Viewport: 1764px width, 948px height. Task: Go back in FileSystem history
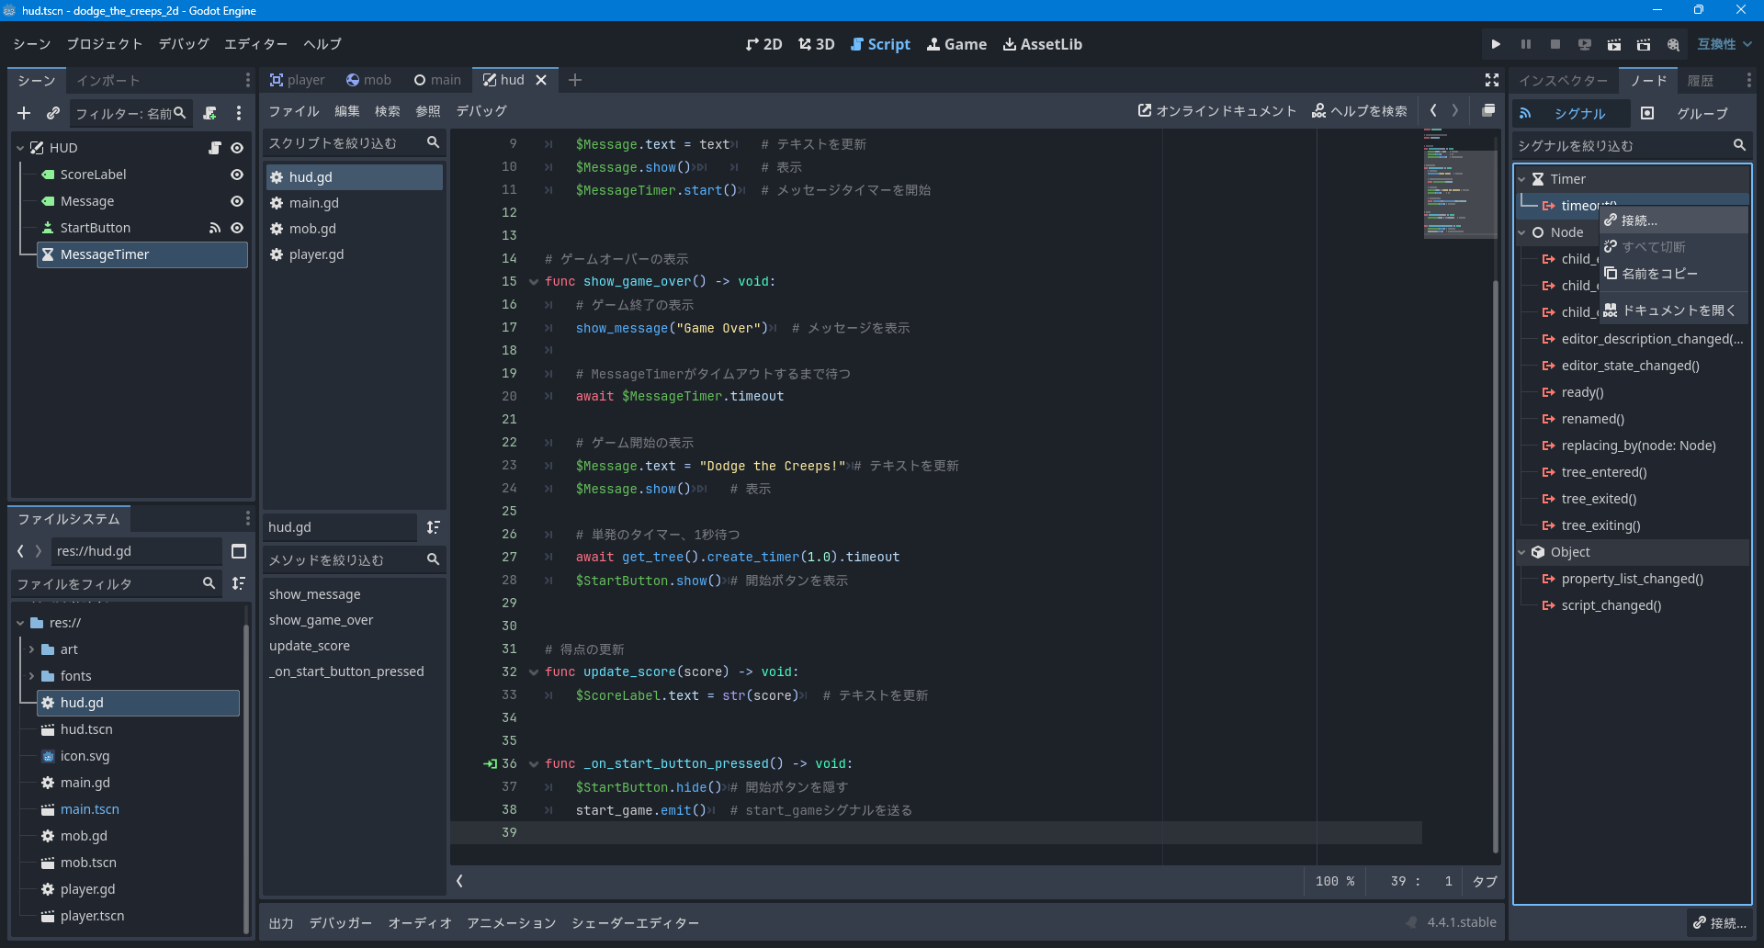pyautogui.click(x=21, y=551)
